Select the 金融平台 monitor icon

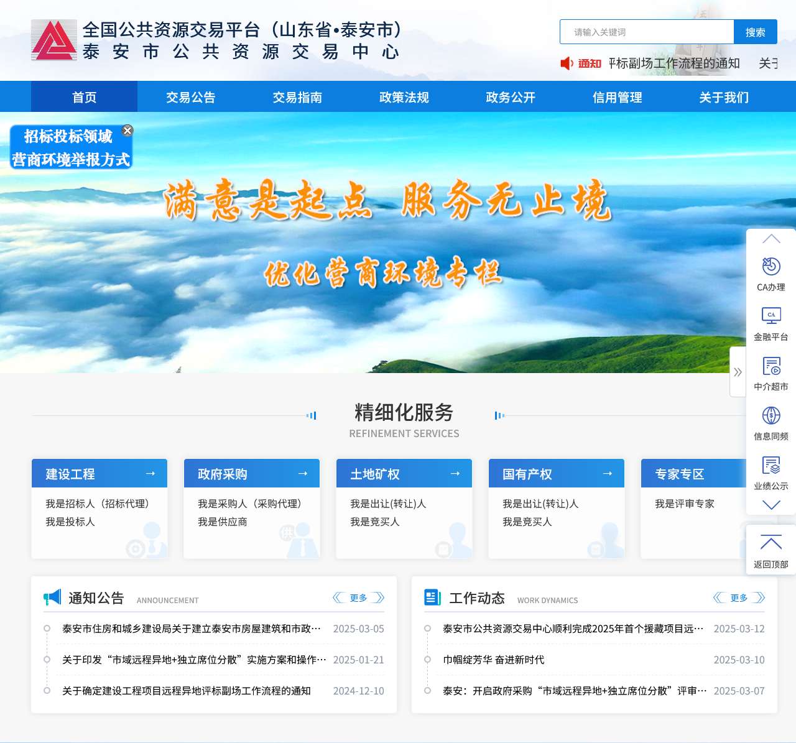[x=771, y=316]
